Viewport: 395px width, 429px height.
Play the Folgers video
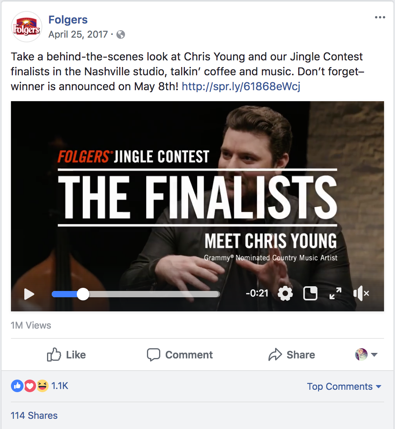[x=29, y=294]
